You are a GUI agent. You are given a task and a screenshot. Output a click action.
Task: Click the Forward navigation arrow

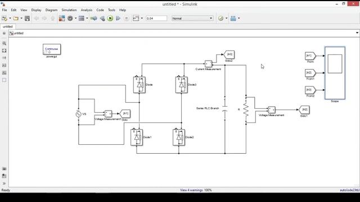click(44, 19)
